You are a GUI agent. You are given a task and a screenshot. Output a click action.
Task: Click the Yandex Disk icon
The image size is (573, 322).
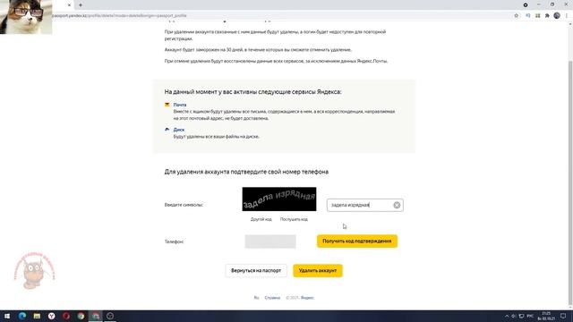[167, 130]
